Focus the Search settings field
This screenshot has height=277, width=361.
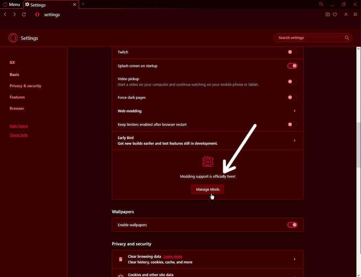tap(312, 38)
